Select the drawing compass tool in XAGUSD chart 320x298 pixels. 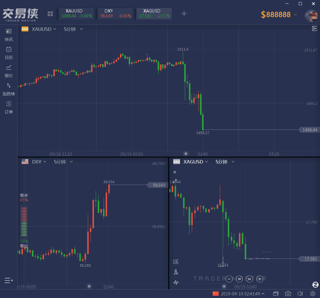point(176,272)
